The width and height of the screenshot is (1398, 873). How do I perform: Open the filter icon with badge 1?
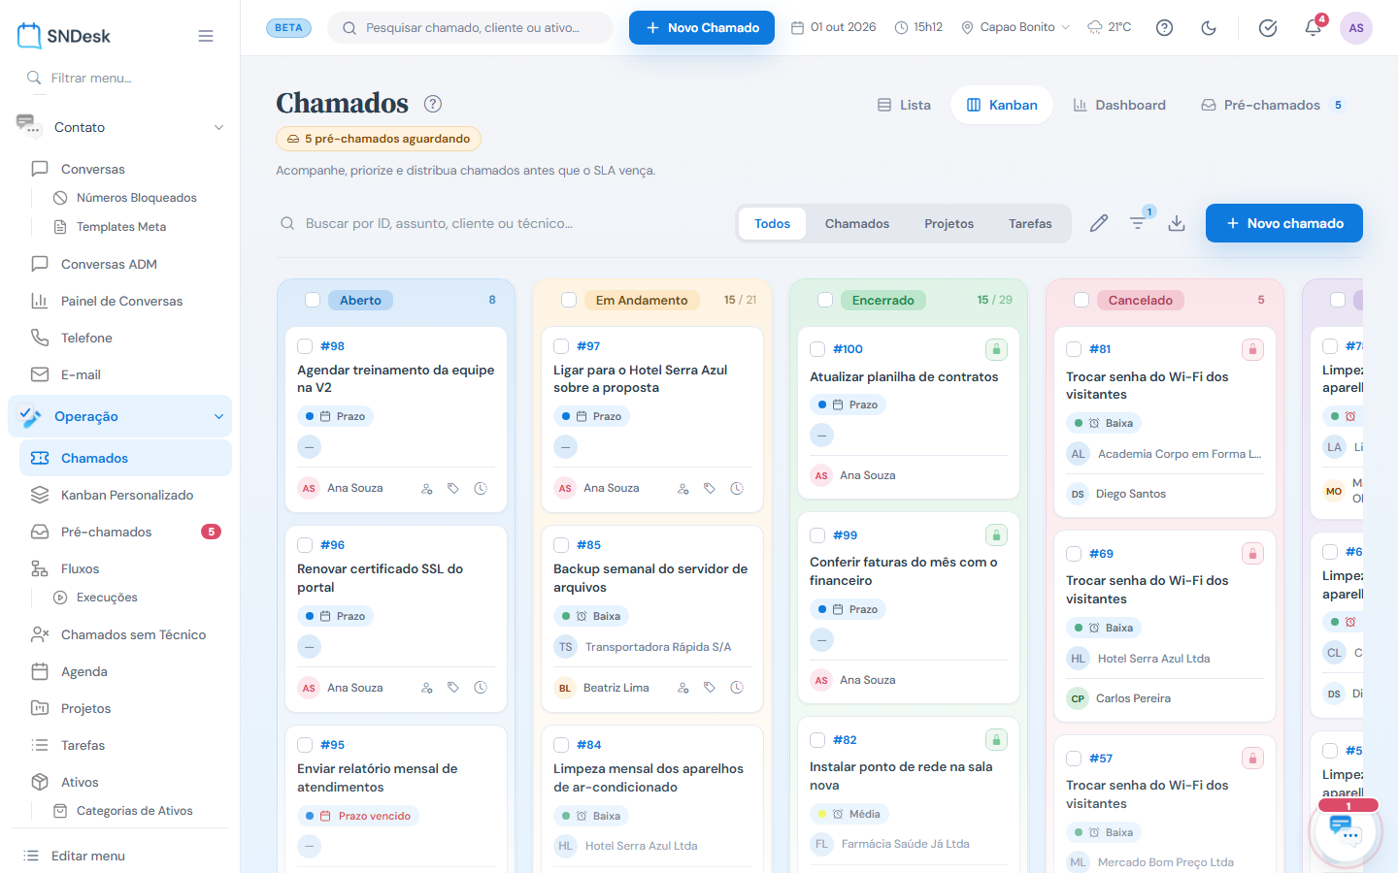tap(1138, 223)
